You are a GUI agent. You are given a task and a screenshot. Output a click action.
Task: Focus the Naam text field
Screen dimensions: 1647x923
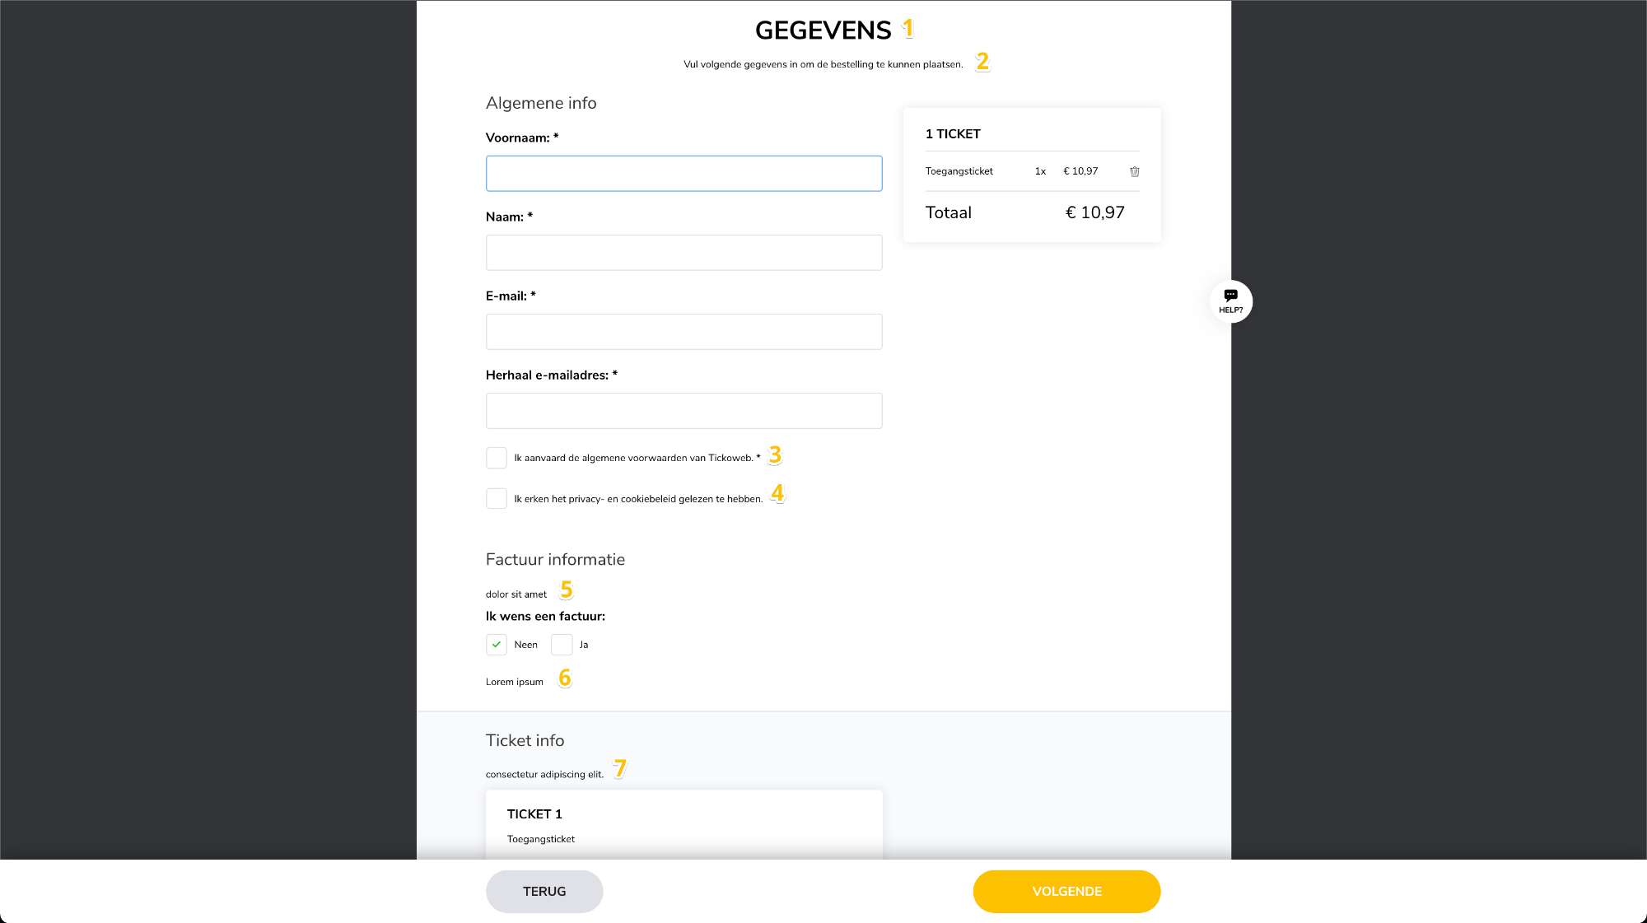point(684,253)
